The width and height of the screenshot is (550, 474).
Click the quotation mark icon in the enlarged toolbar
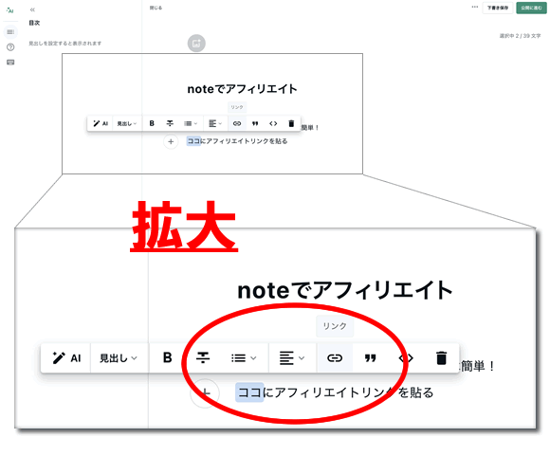370,358
